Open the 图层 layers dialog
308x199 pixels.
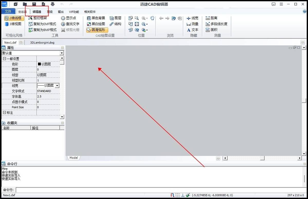point(115,18)
